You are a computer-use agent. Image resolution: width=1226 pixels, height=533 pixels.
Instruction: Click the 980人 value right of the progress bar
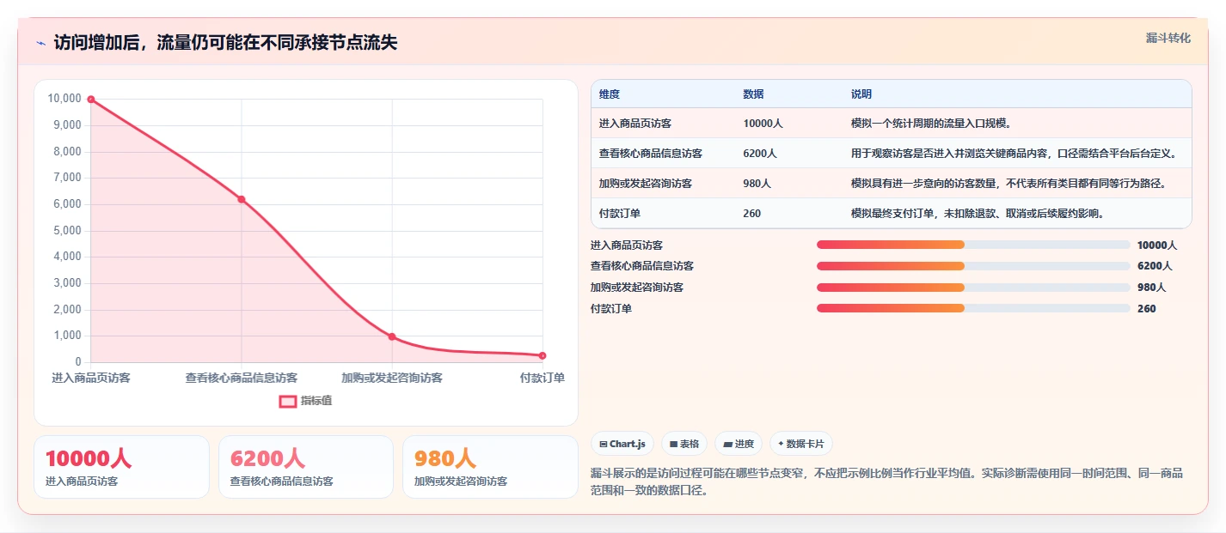(1151, 288)
